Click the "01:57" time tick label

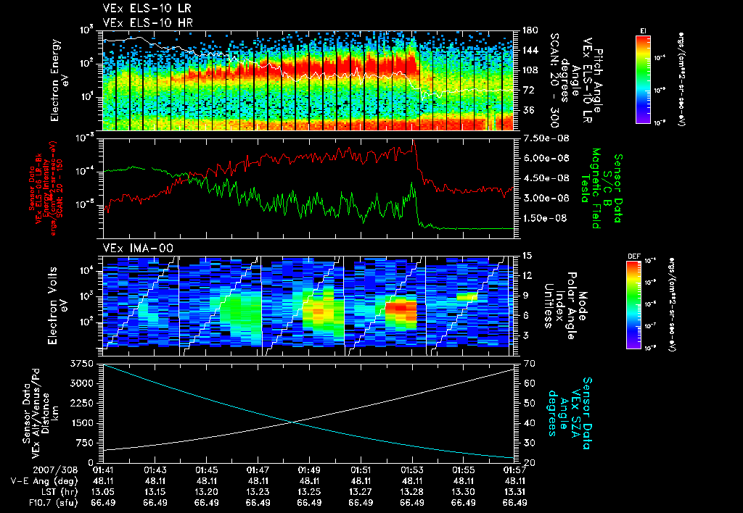click(x=514, y=470)
